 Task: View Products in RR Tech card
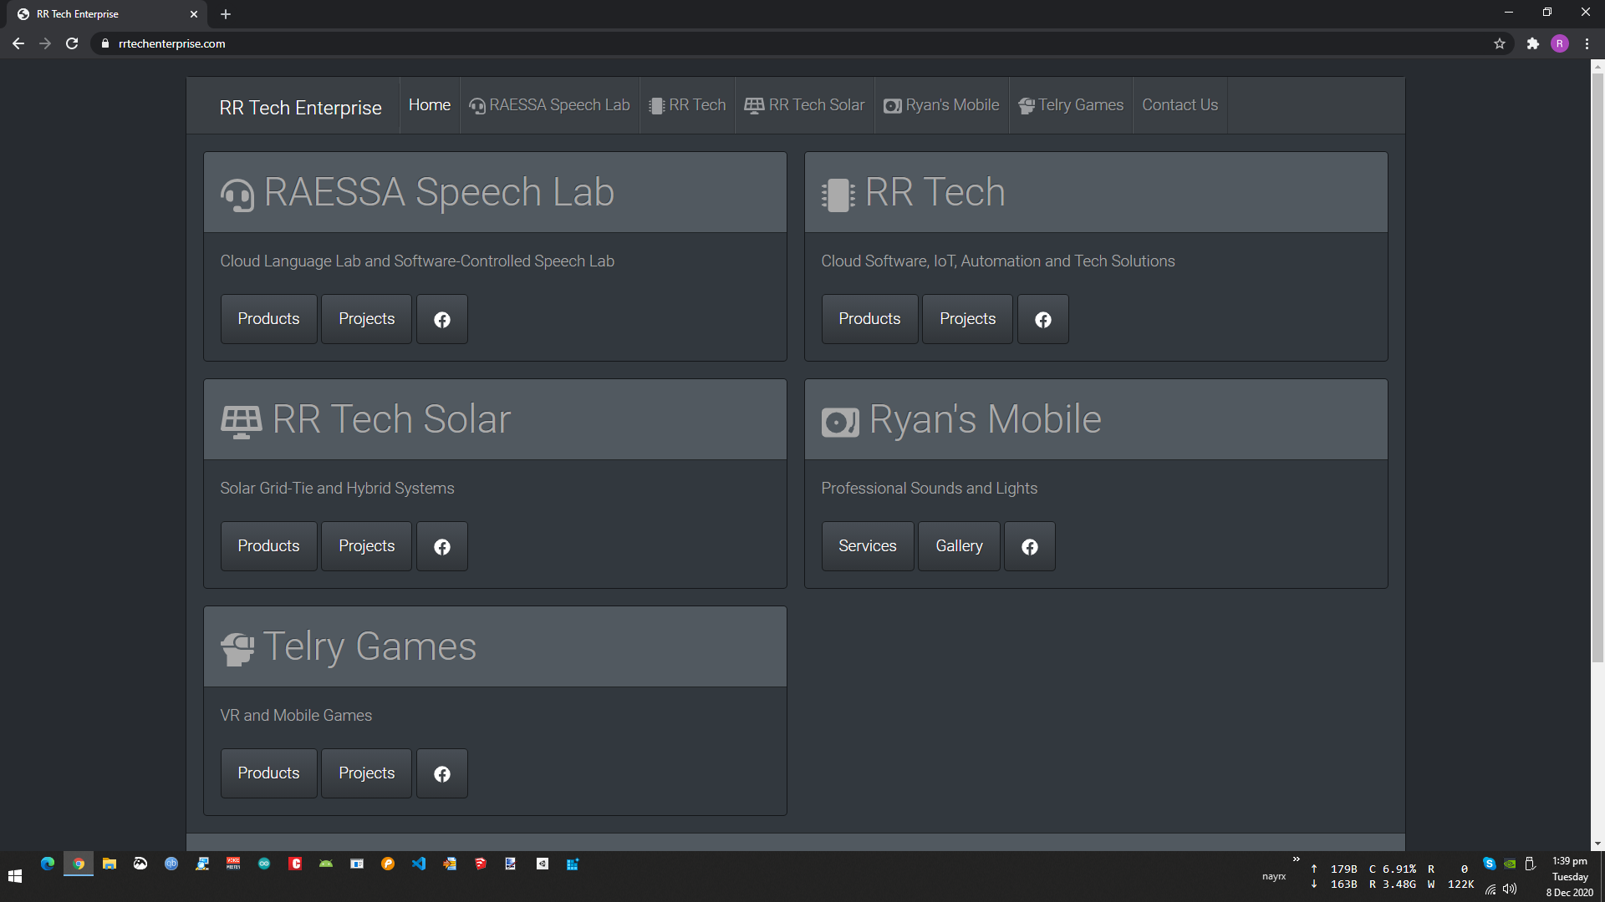pyautogui.click(x=869, y=319)
